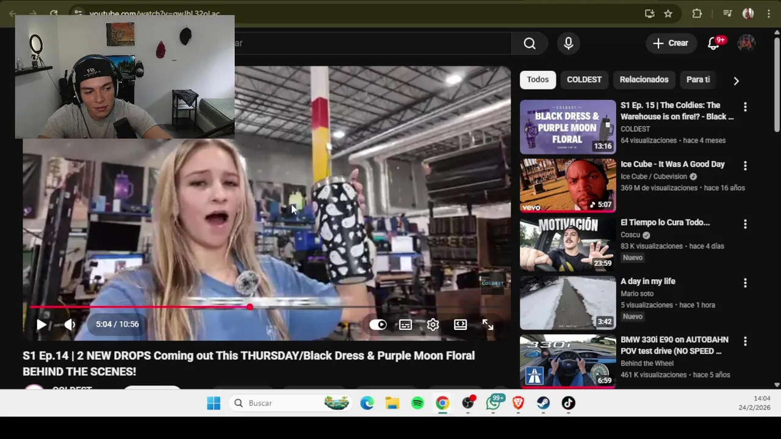The image size is (781, 439).
Task: Select the Relacionados filter chip
Action: point(644,80)
